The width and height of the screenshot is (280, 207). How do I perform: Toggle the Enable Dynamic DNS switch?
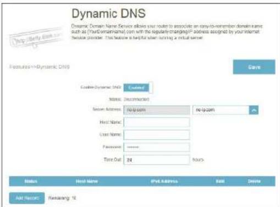click(x=138, y=88)
